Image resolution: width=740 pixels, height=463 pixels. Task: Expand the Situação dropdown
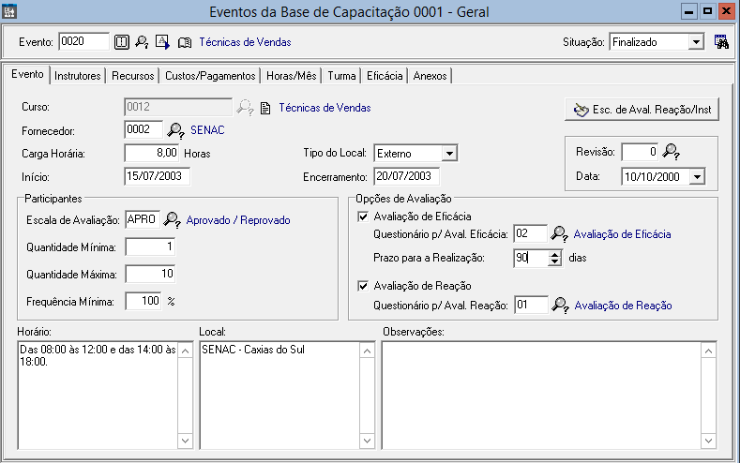pos(695,42)
